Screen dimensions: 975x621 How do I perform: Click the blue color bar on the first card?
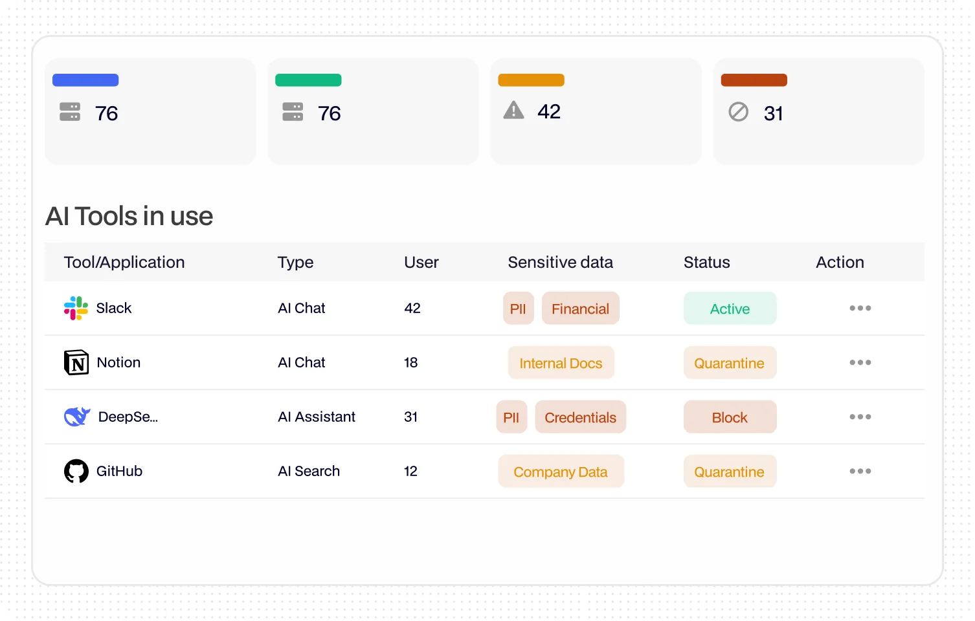(85, 80)
